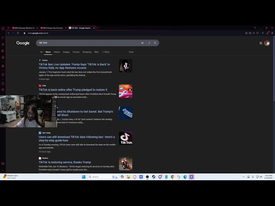
Task: Open the Google account avatar
Action: tap(267, 43)
